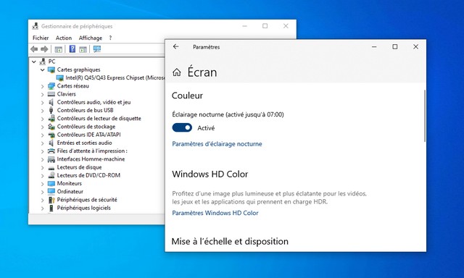Collapse the Cartes graphiques node

point(42,69)
